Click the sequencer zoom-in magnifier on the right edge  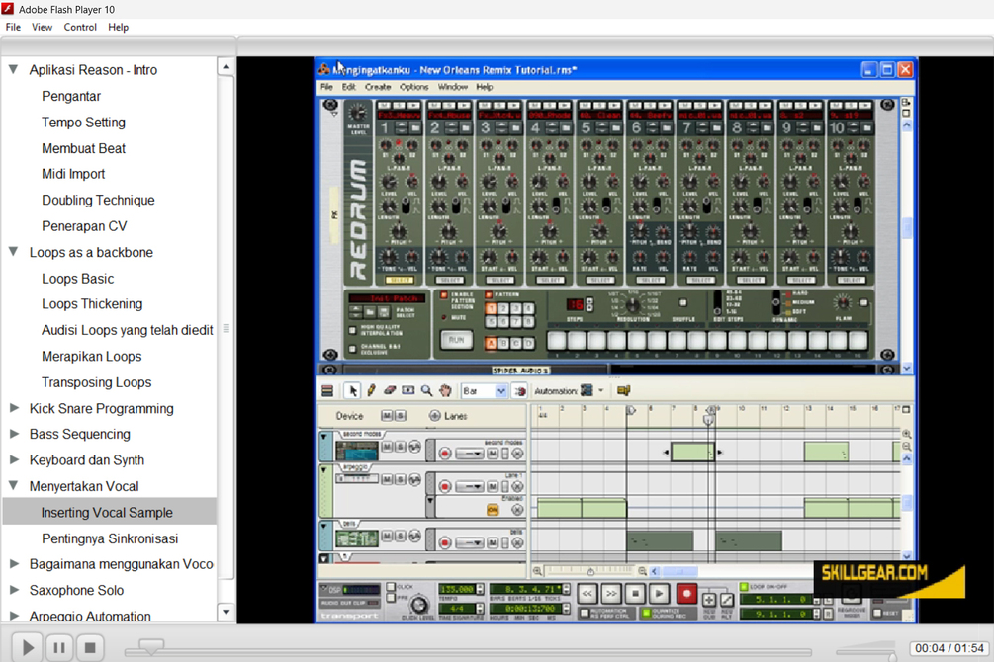point(907,434)
